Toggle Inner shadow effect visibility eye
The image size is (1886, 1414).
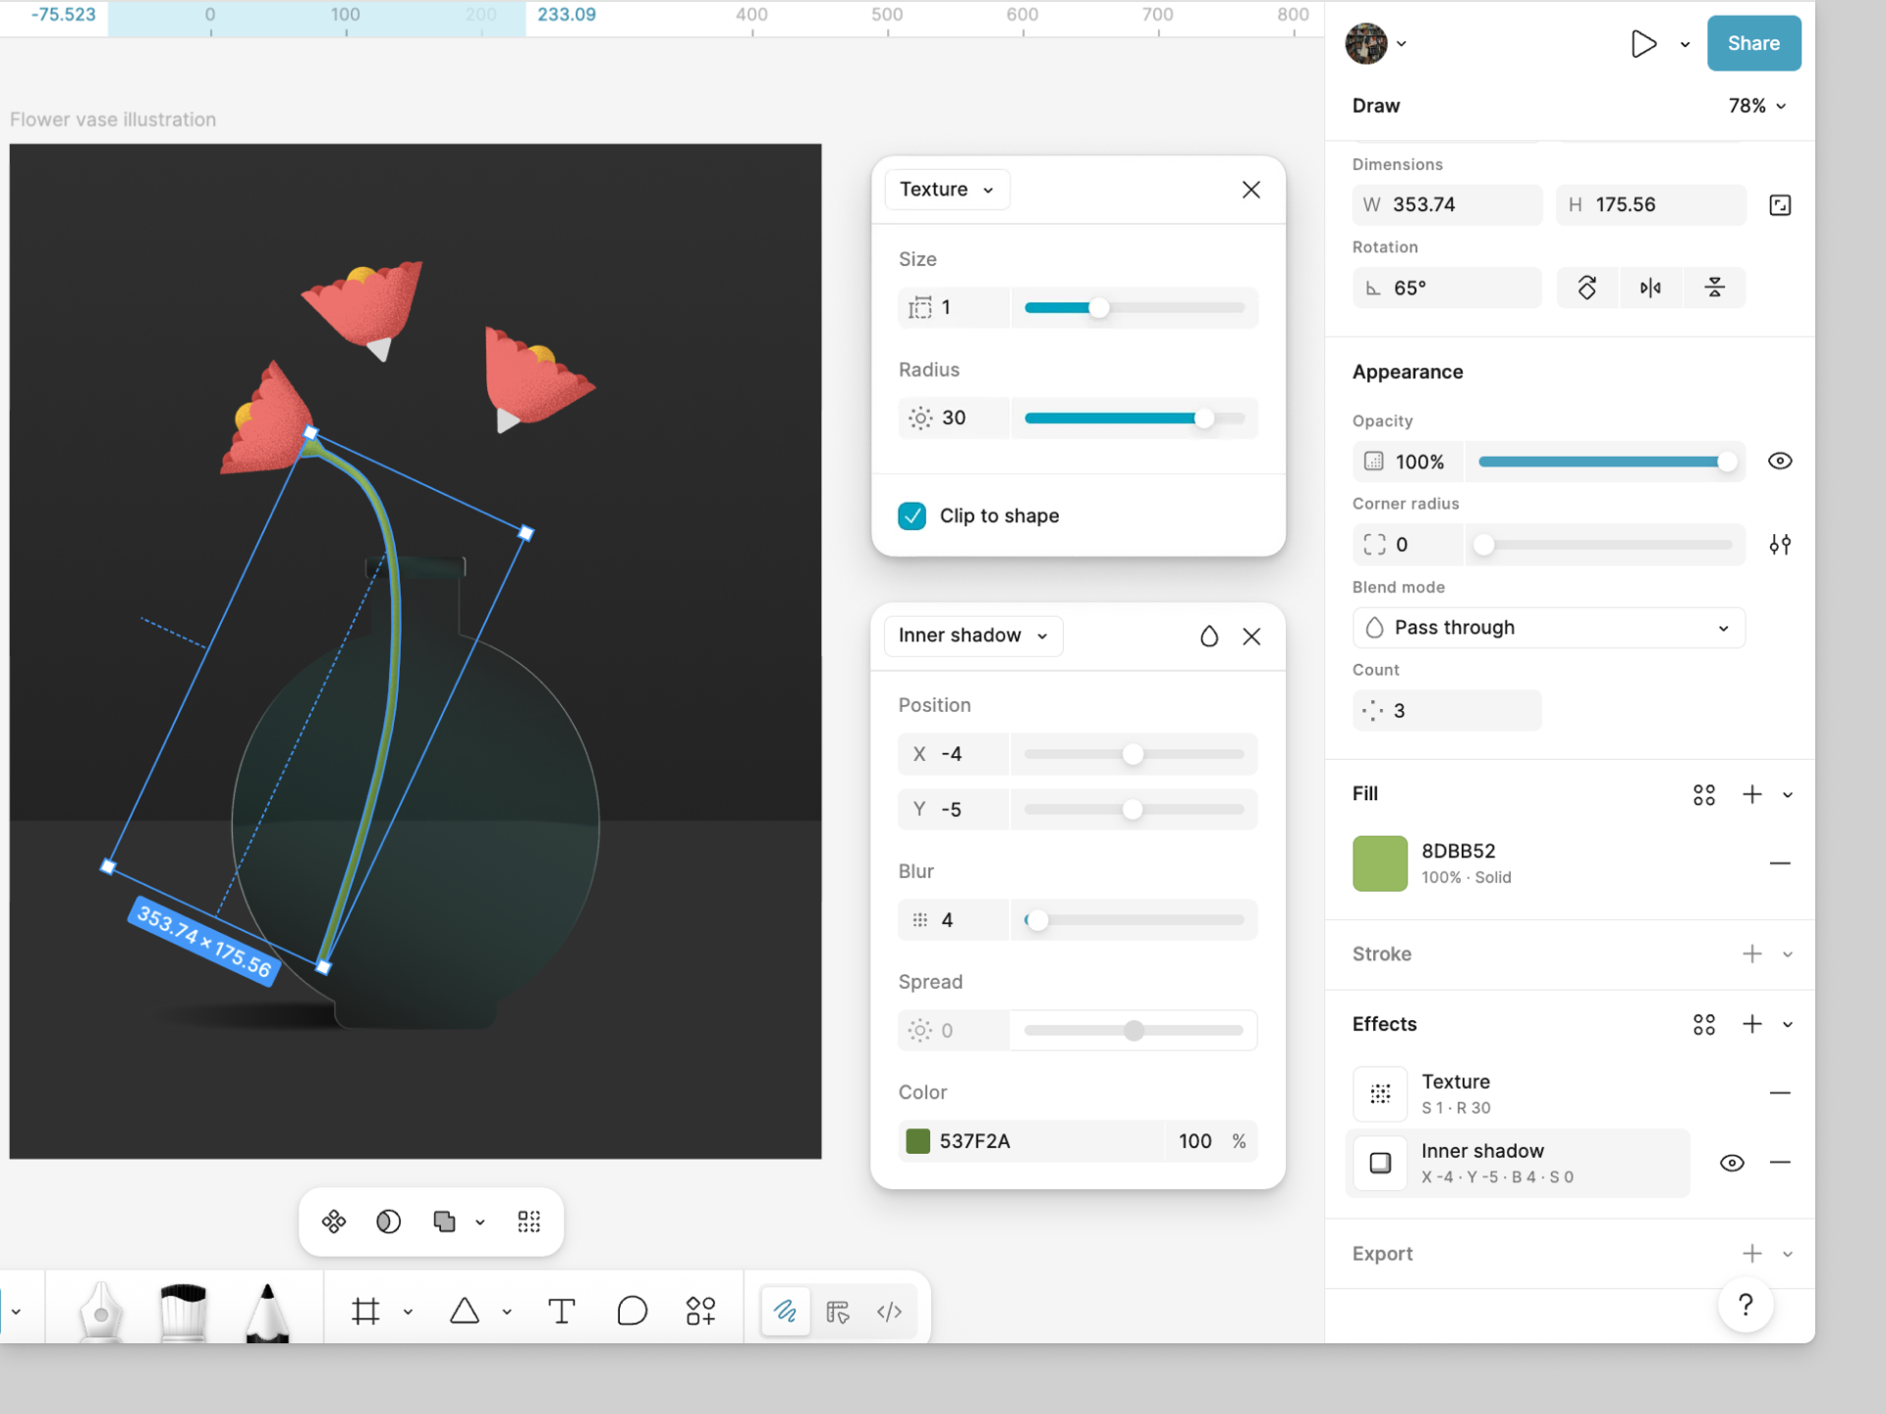tap(1732, 1163)
